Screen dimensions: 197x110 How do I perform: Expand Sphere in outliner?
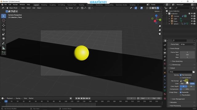169,24
